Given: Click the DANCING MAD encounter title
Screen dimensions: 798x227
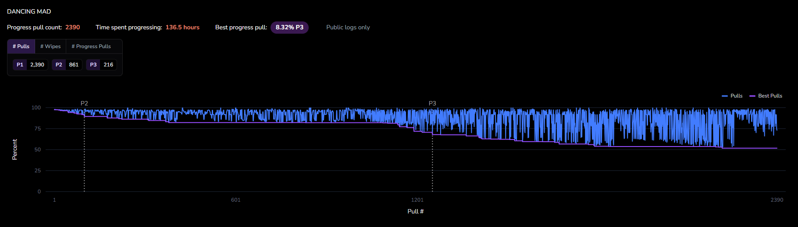Looking at the screenshot, I should [29, 11].
